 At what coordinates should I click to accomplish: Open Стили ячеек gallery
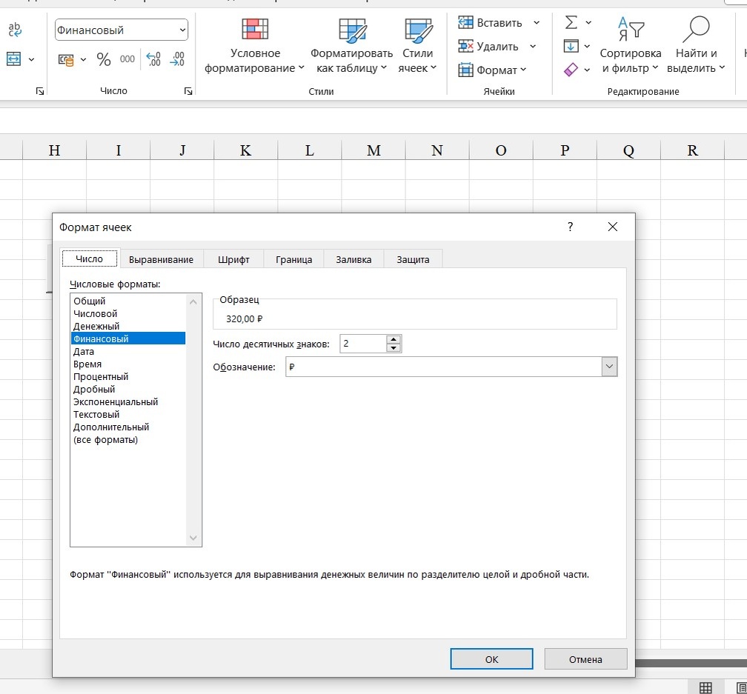point(417,46)
